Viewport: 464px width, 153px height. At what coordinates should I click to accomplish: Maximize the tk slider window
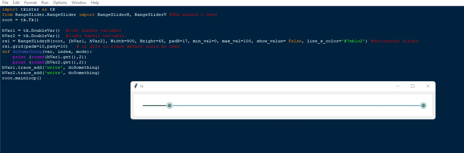pos(413,86)
